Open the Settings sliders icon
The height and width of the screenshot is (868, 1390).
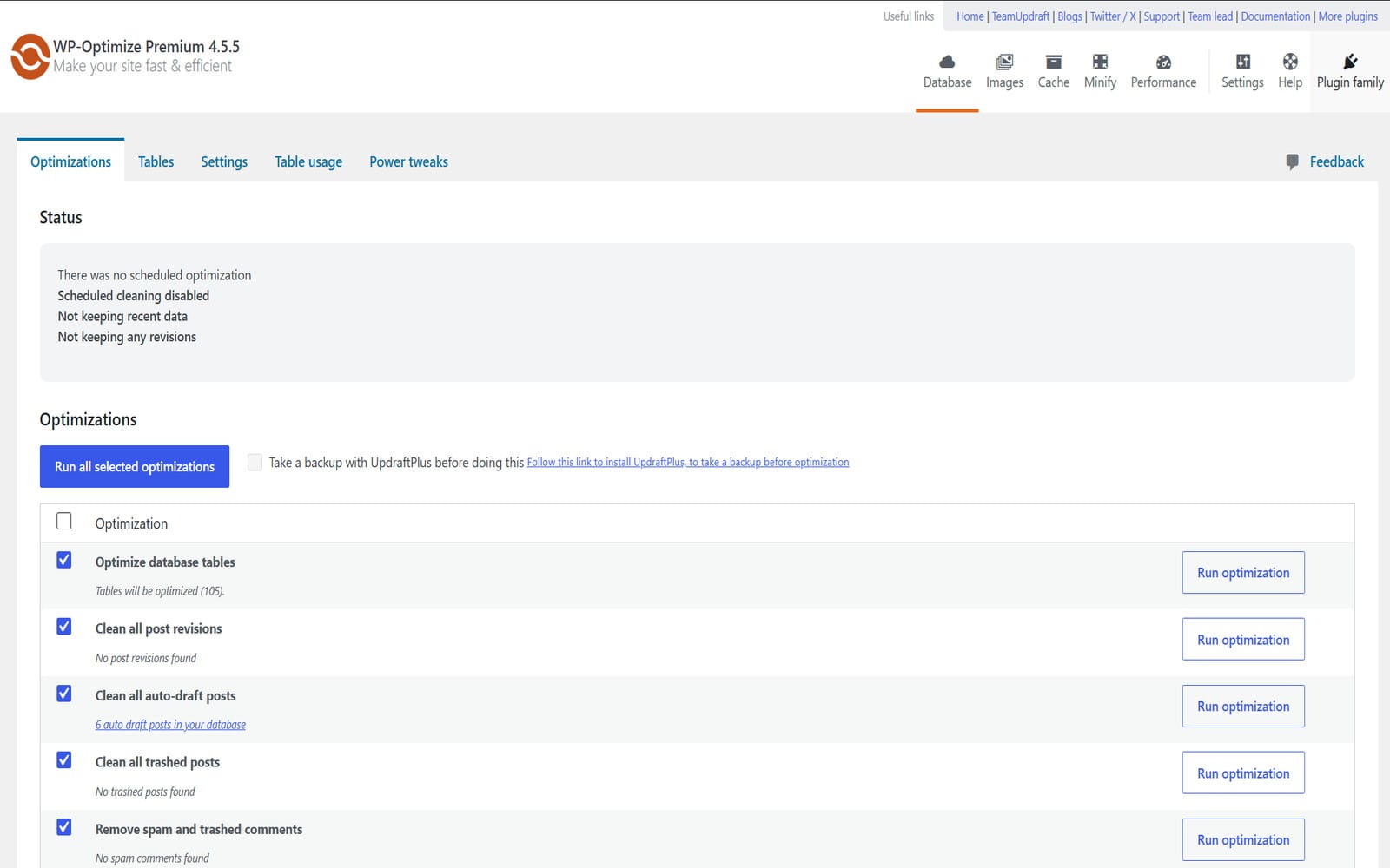[x=1242, y=62]
